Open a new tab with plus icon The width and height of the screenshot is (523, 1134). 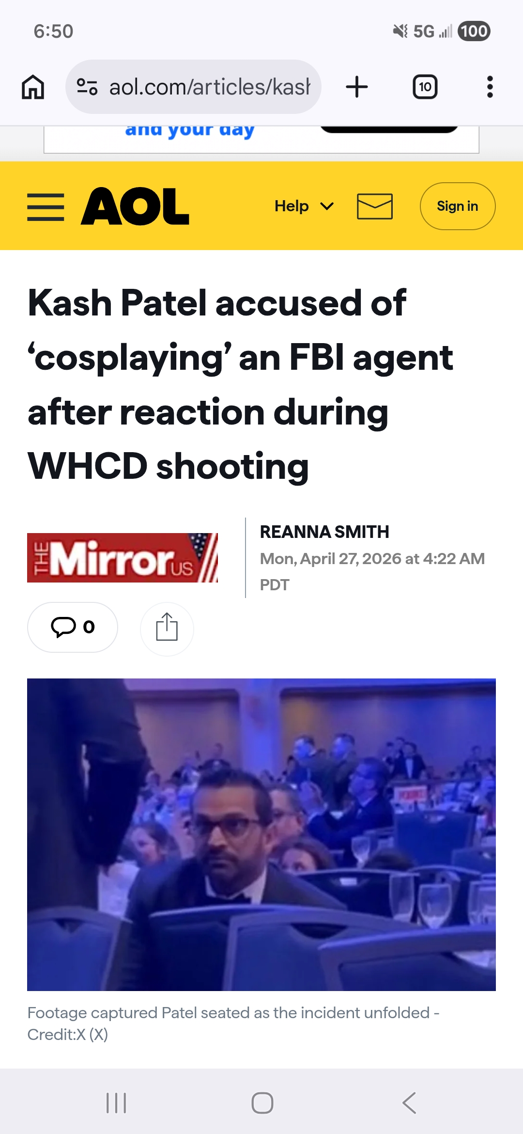(357, 87)
